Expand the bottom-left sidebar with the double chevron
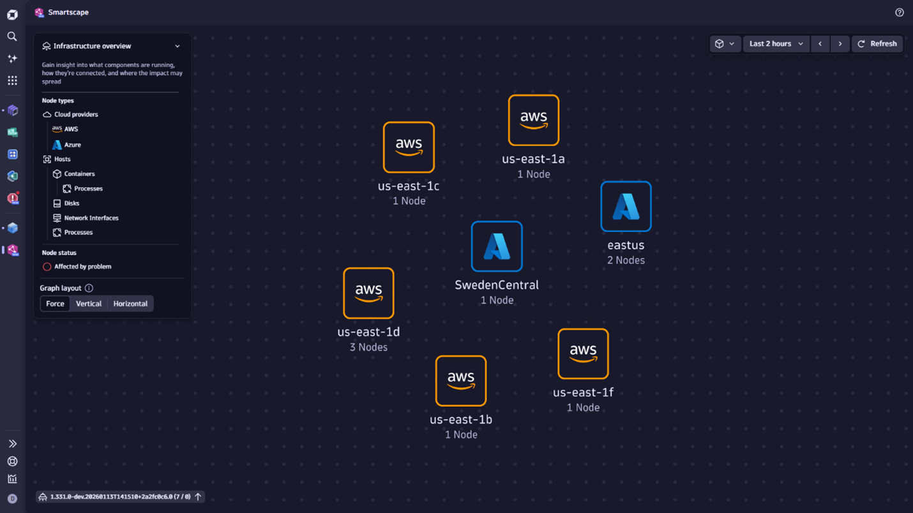913x513 pixels. pyautogui.click(x=11, y=443)
